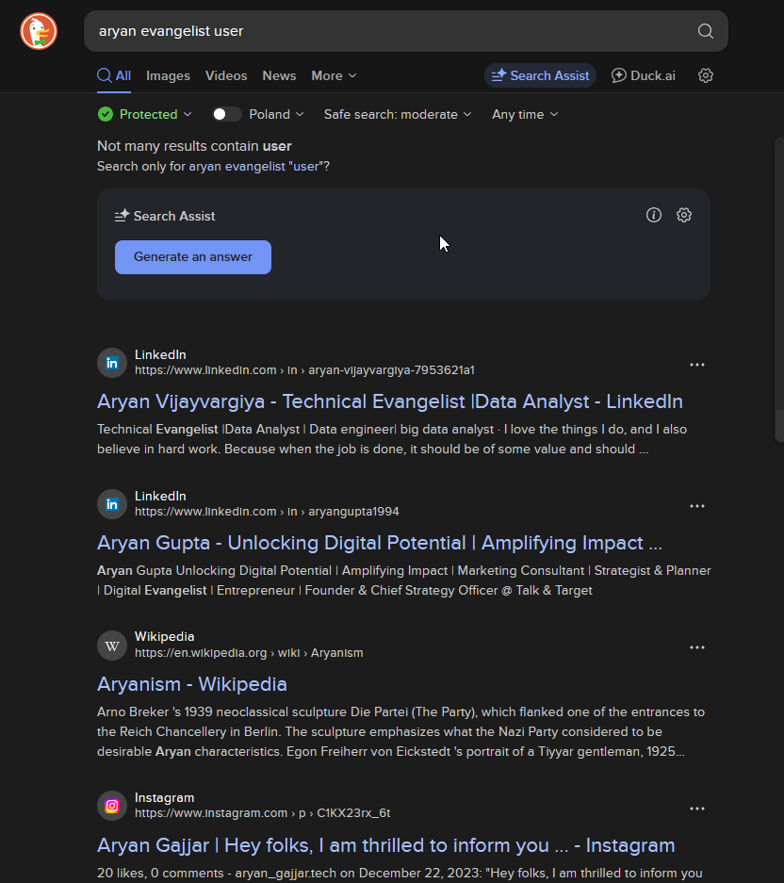Screen dimensions: 784x883
Task: Switch to the Images tab
Action: pyautogui.click(x=168, y=75)
